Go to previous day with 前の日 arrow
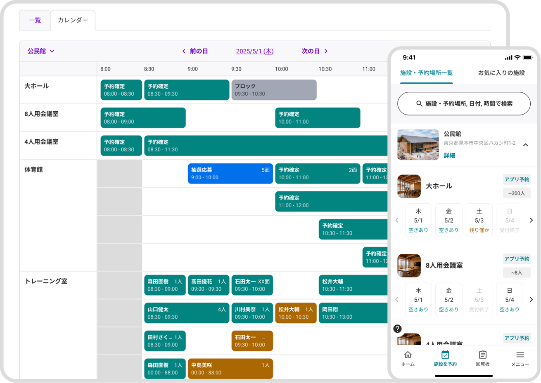 point(184,52)
